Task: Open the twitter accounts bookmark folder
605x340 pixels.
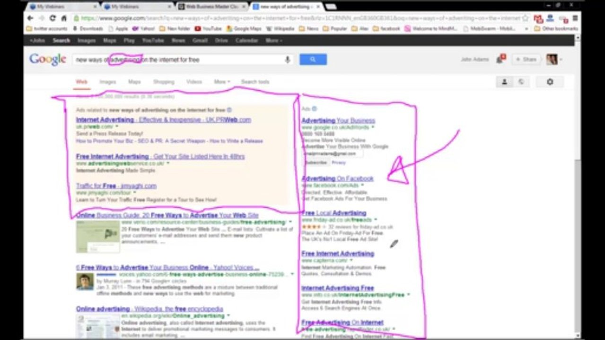Action: (x=47, y=29)
